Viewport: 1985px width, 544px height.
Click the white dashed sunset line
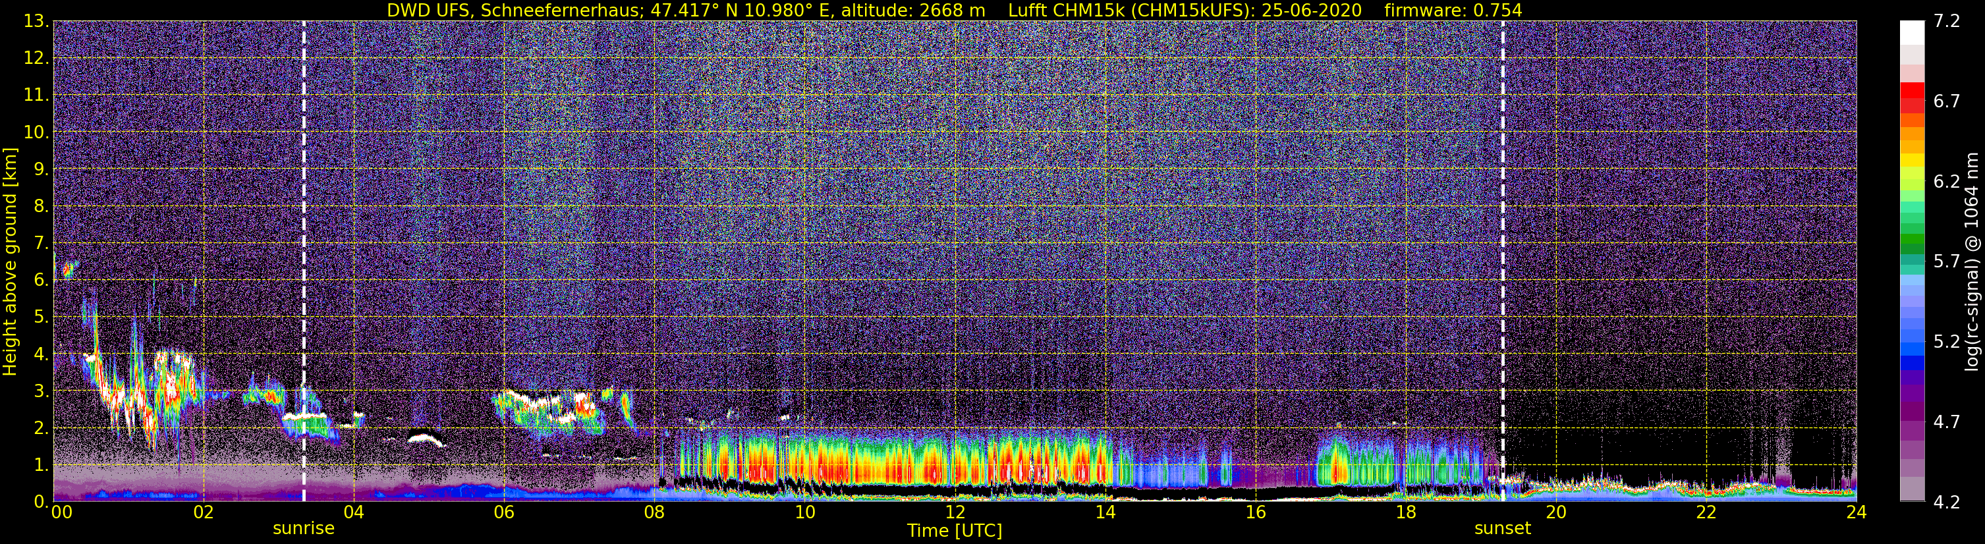pos(1503,261)
